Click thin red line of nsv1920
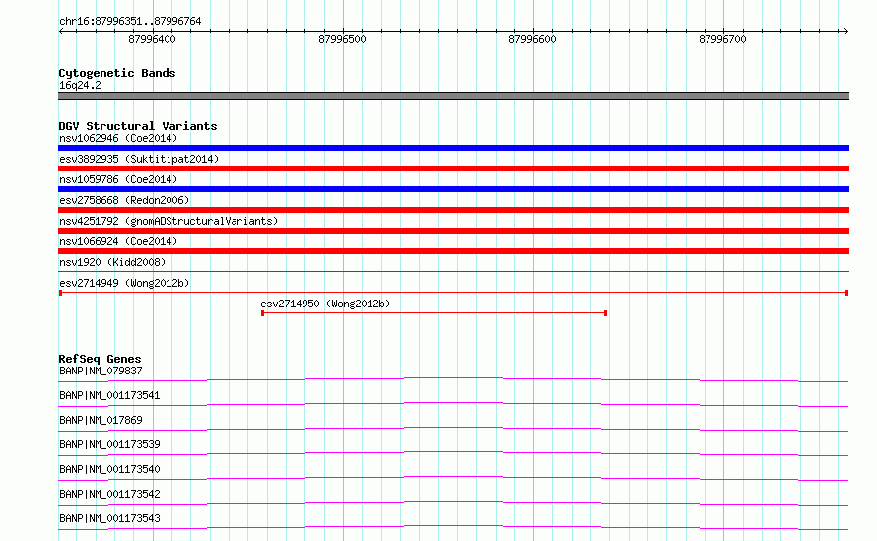 point(453,271)
